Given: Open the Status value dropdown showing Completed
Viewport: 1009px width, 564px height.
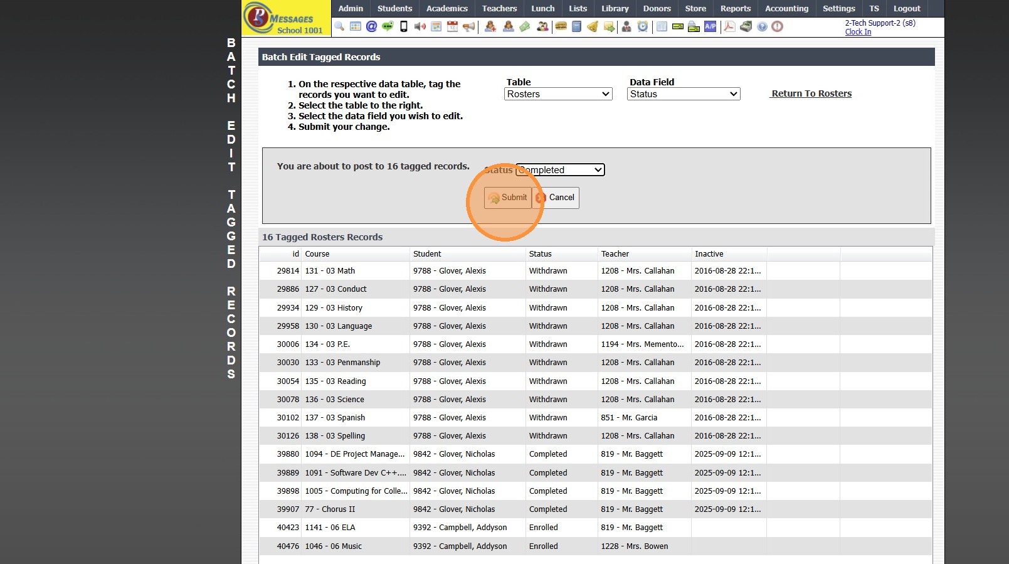Looking at the screenshot, I should tap(560, 170).
